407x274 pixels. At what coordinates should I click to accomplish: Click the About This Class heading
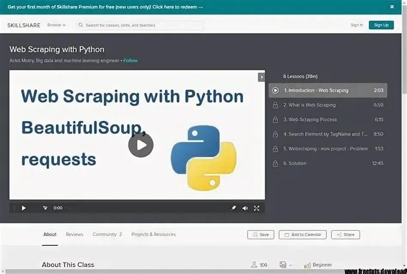[68, 265]
